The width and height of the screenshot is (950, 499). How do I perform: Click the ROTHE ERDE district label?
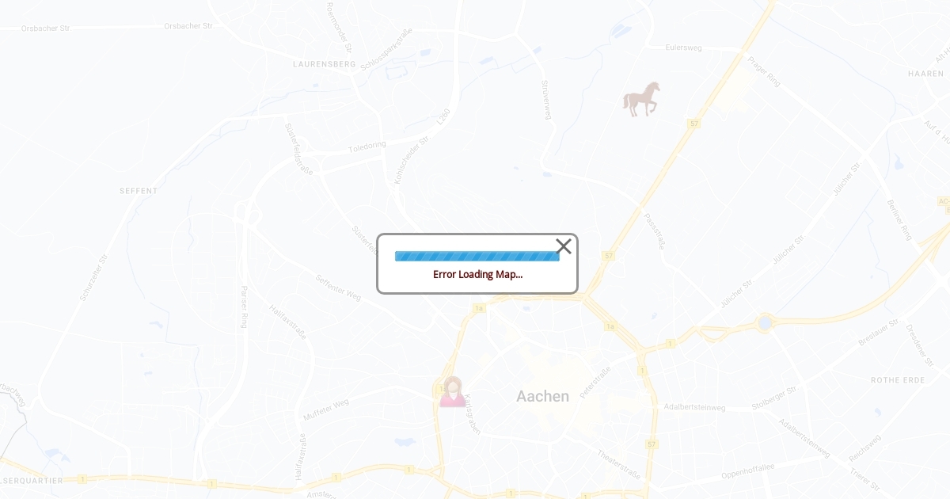coord(898,380)
